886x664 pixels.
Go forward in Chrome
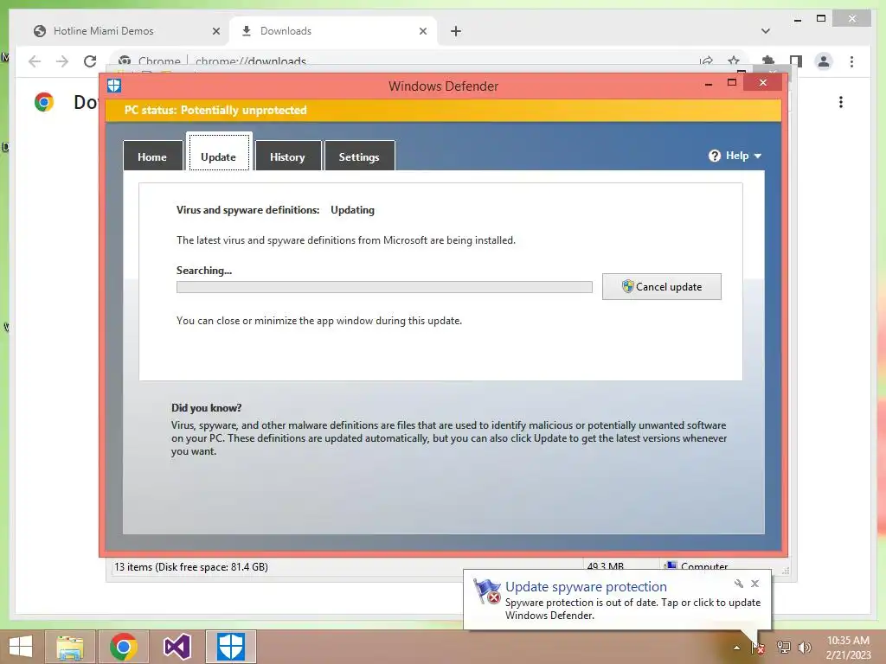click(x=62, y=61)
